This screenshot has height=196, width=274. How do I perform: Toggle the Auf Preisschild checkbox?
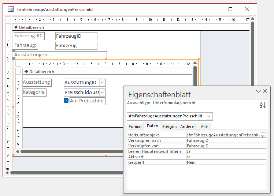[x=66, y=101]
